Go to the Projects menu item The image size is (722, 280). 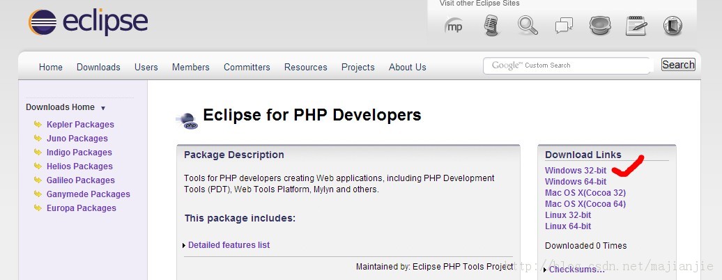pyautogui.click(x=358, y=68)
